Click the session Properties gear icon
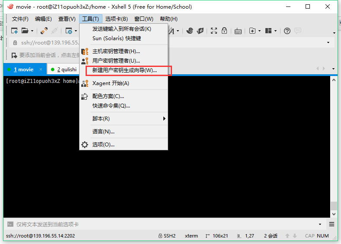This screenshot has width=341, height=244. [69, 31]
